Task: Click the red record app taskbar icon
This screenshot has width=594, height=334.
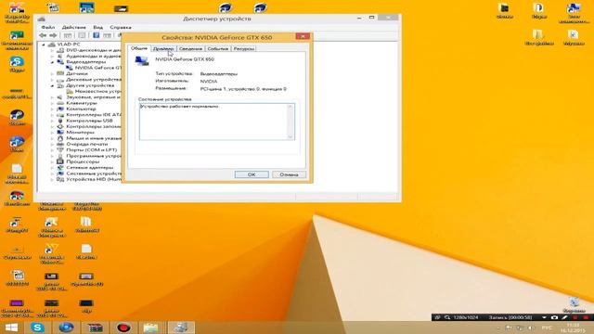Action: pos(123,328)
